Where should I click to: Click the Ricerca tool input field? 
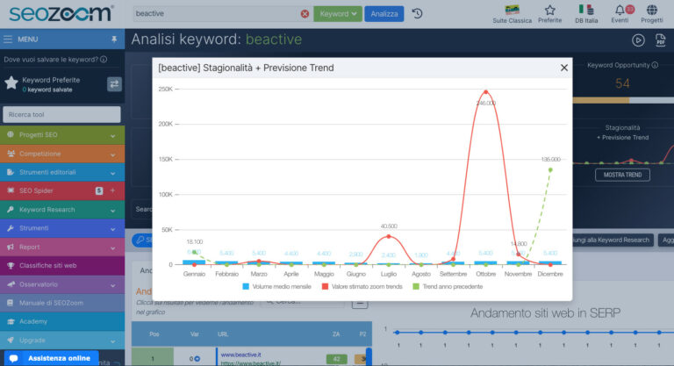(x=61, y=115)
